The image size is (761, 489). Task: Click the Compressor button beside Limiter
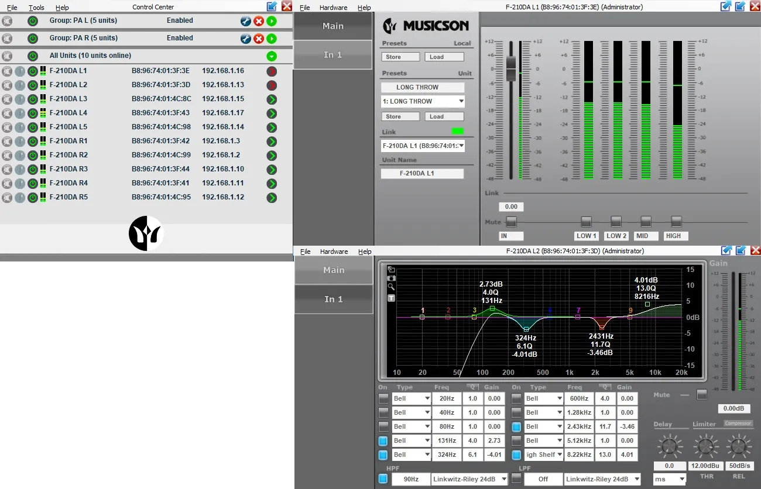point(738,423)
